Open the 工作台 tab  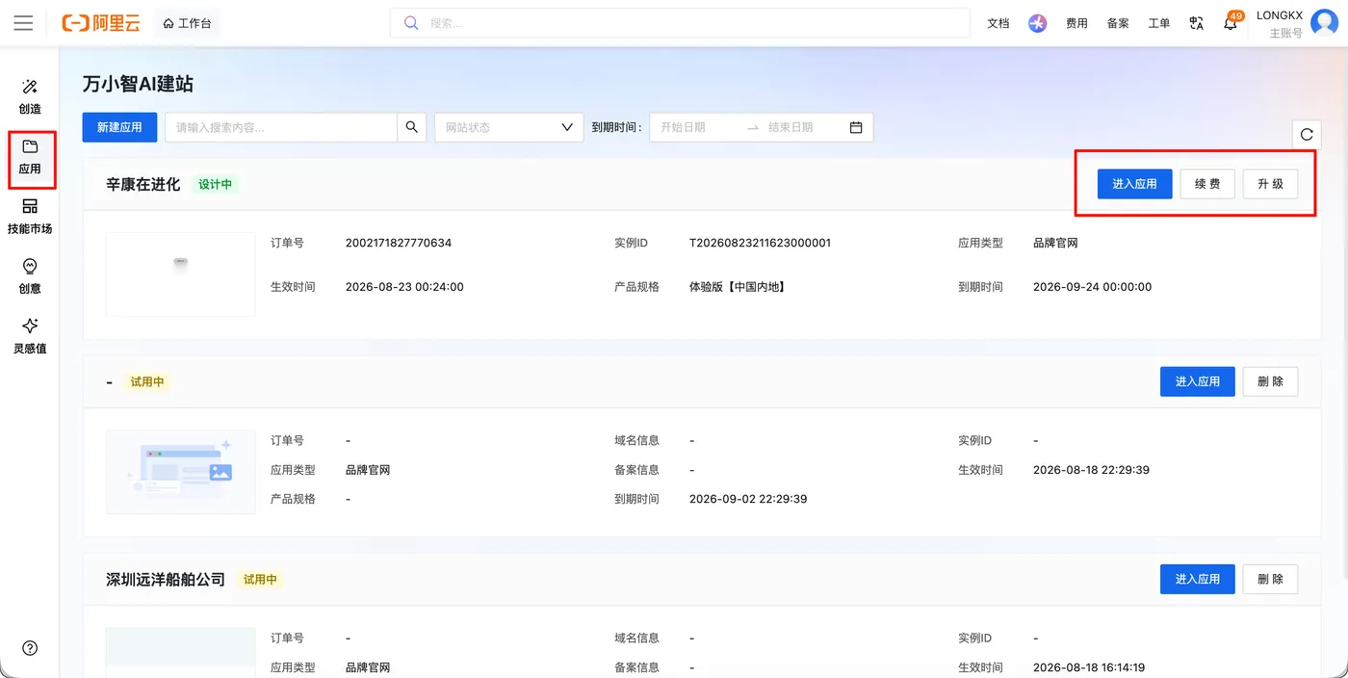pos(187,23)
